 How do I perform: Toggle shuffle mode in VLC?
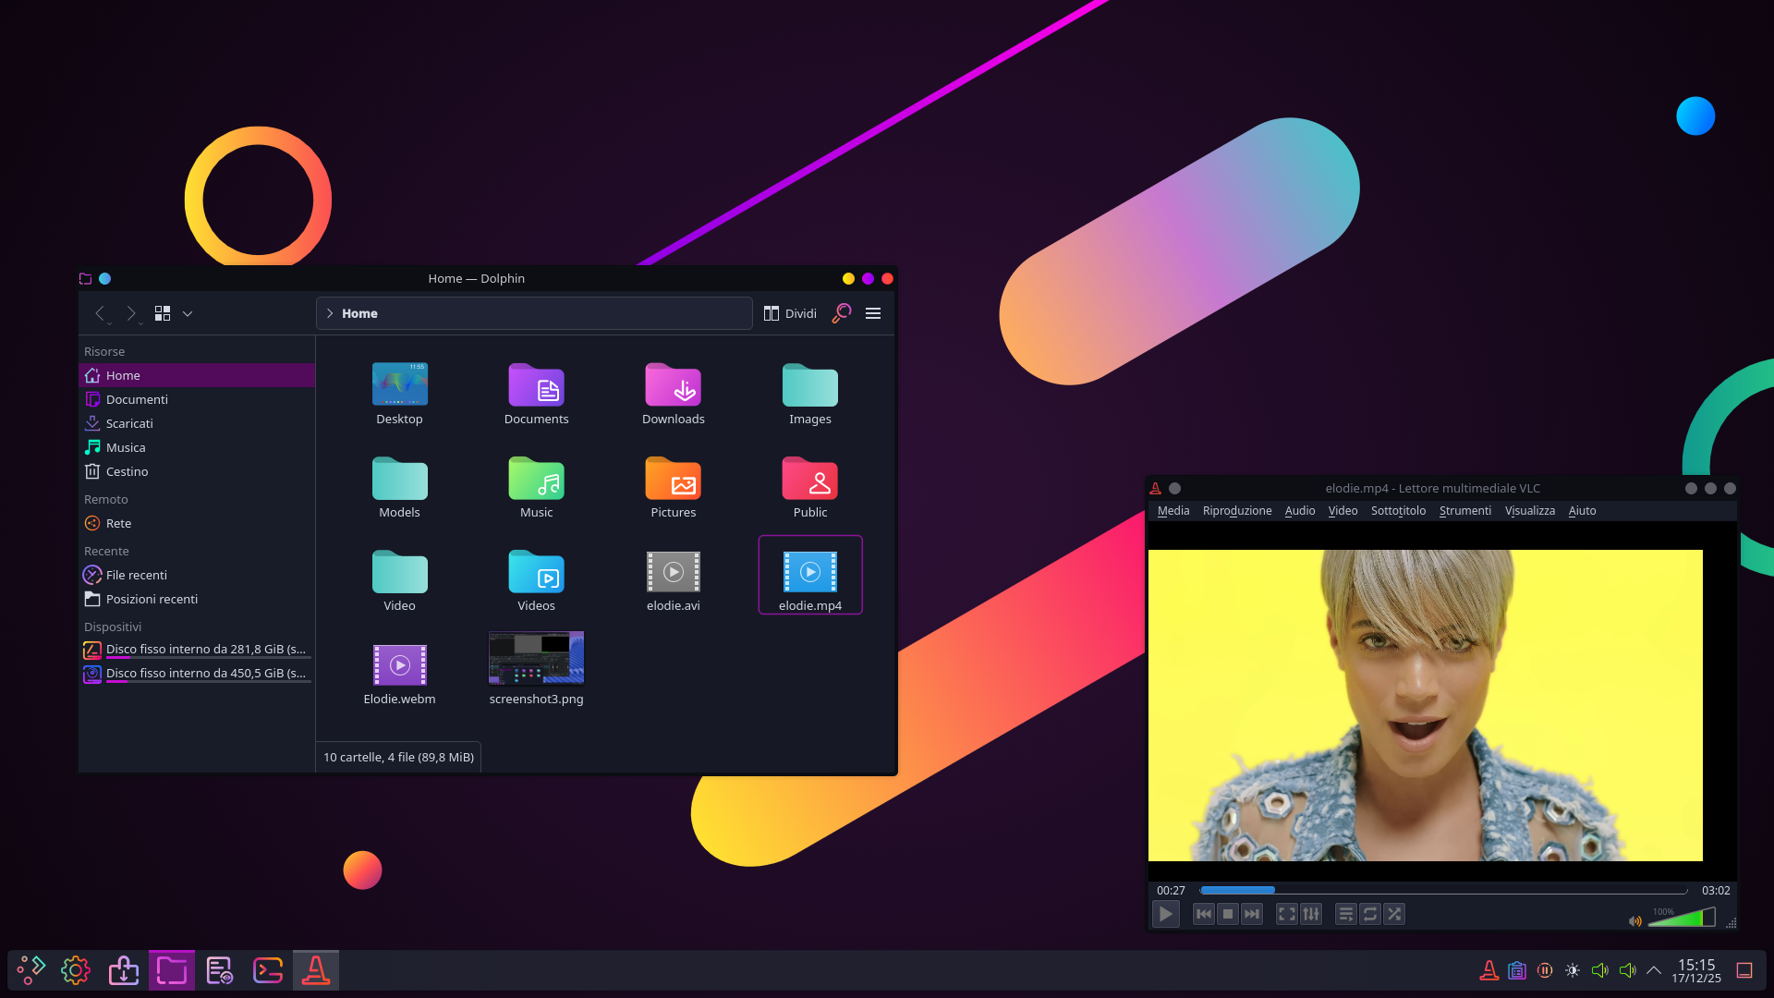click(1394, 914)
